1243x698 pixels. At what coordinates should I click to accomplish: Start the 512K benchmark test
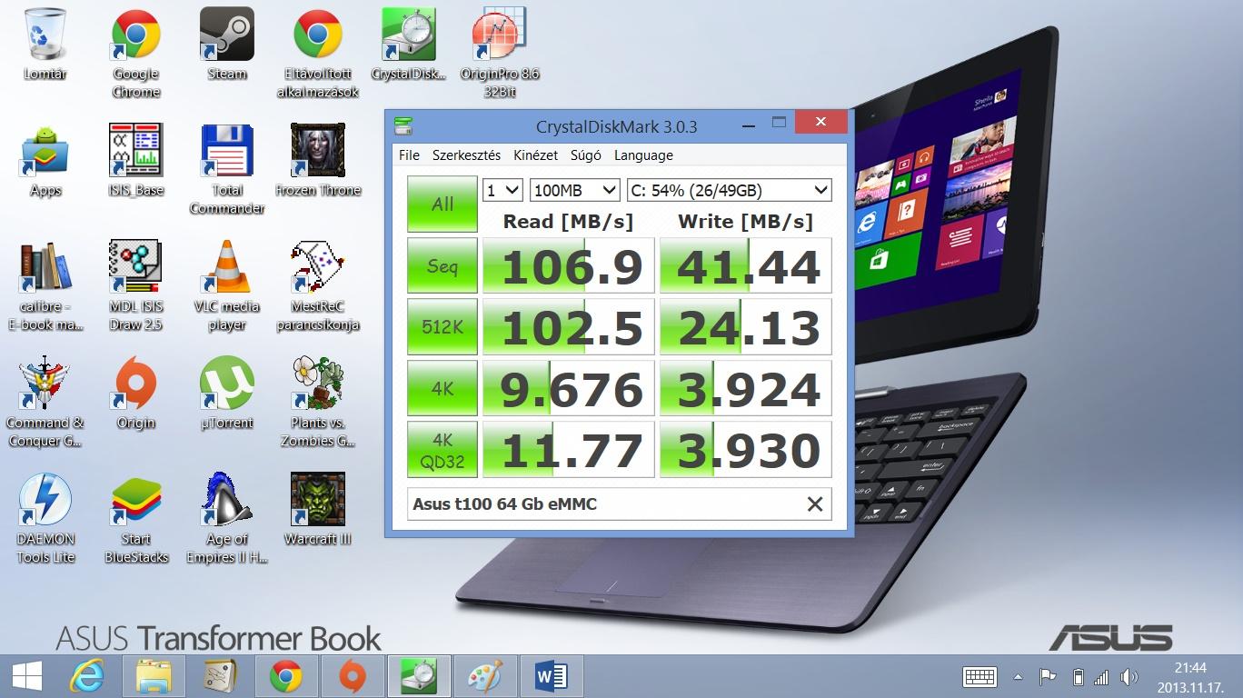pyautogui.click(x=443, y=327)
